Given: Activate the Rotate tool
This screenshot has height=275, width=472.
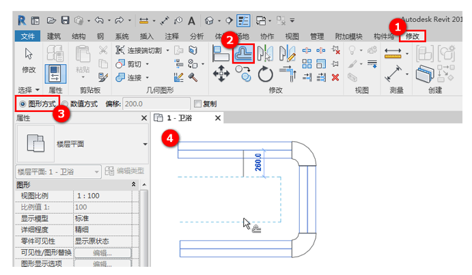Looking at the screenshot, I should (265, 74).
